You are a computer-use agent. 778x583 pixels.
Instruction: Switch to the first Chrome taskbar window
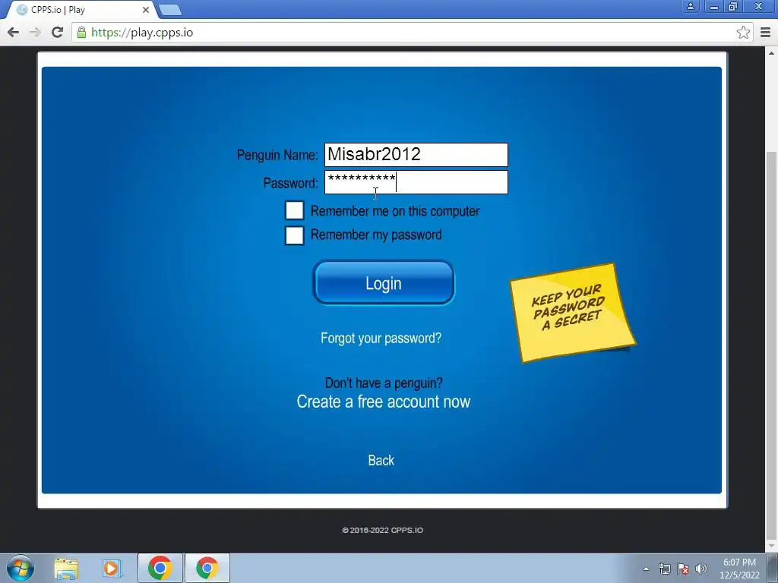pyautogui.click(x=160, y=568)
